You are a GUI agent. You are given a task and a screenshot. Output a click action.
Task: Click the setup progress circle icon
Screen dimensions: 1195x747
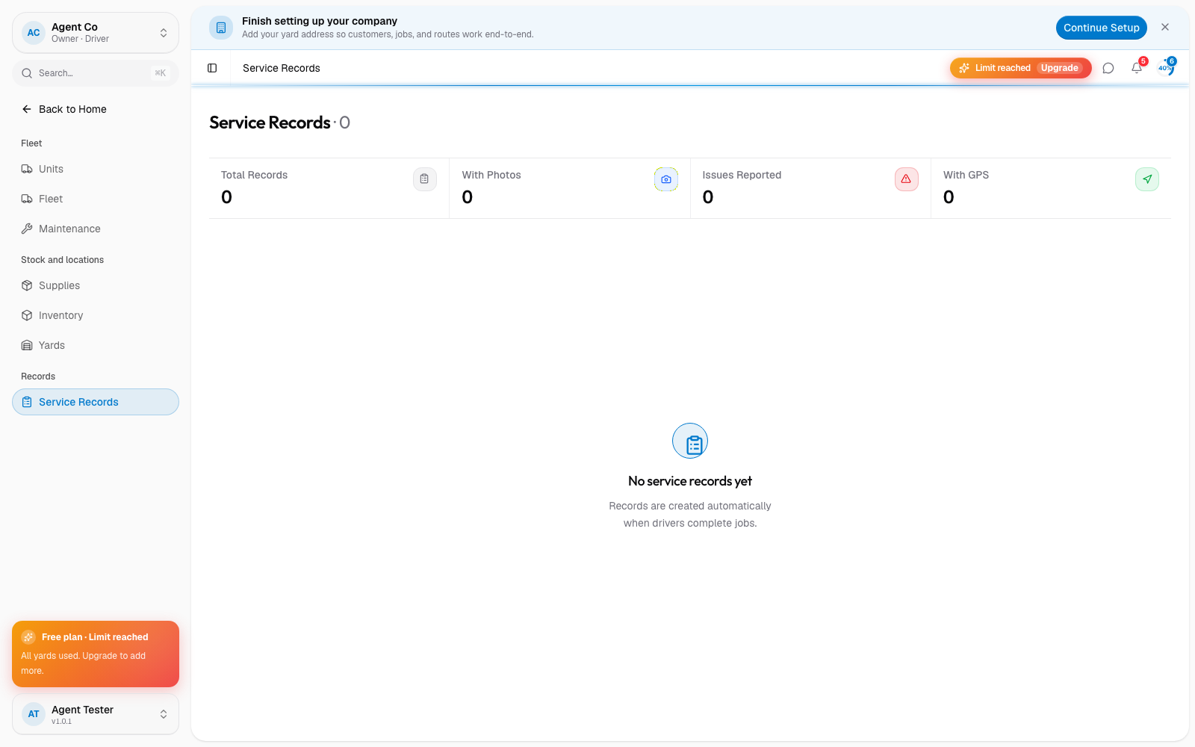click(1166, 68)
